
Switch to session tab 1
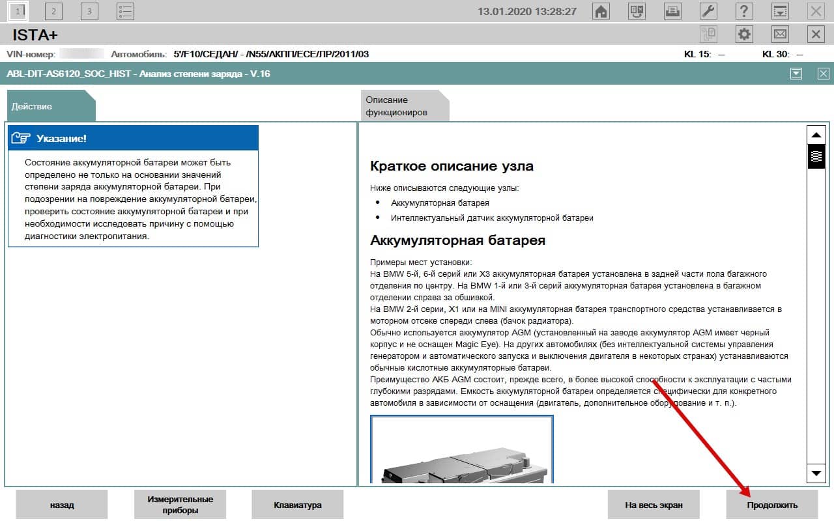pos(18,10)
